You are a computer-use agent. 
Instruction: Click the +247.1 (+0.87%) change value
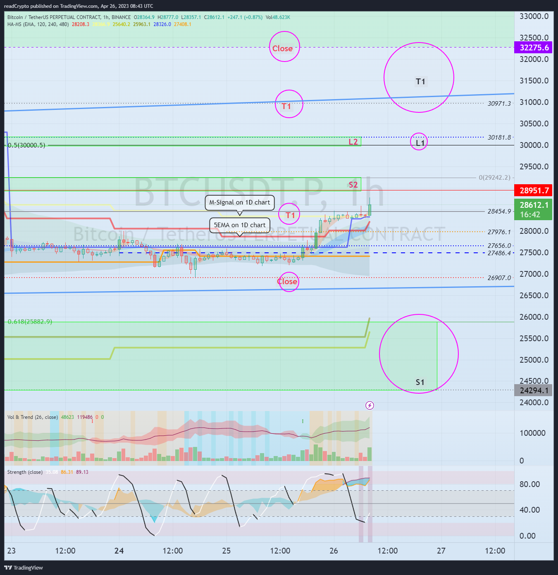245,17
